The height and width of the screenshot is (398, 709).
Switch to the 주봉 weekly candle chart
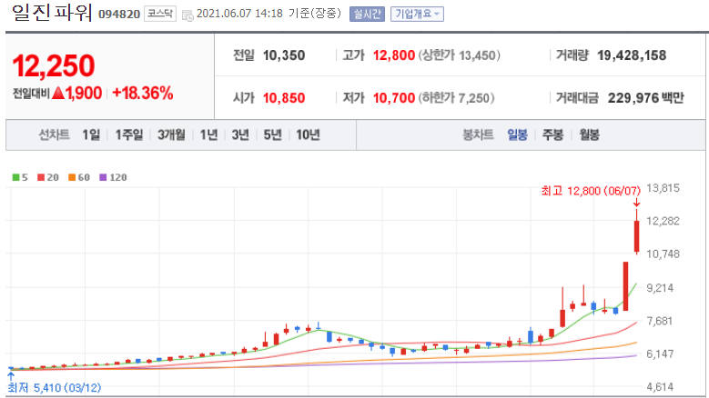coord(552,134)
